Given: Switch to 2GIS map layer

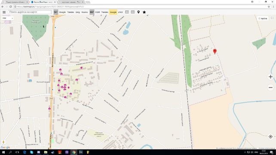Looking at the screenshot, I should pyautogui.click(x=120, y=12).
